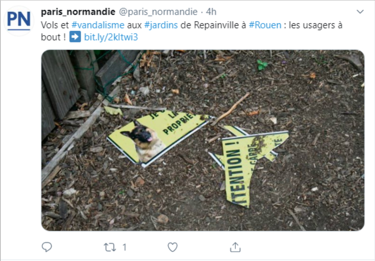The image size is (375, 261).
Task: Click the @paris_normandie handle
Action: pyautogui.click(x=158, y=12)
